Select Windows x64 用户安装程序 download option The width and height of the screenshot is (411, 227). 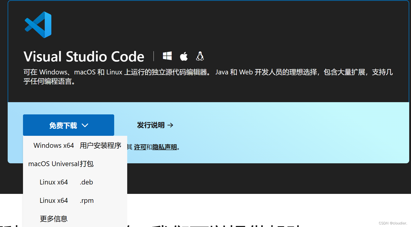click(75, 145)
